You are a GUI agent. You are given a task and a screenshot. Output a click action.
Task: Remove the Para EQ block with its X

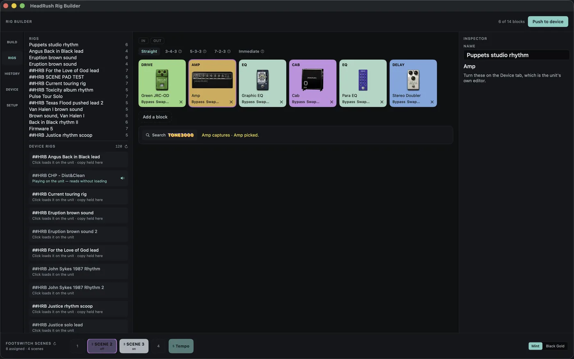pos(382,102)
